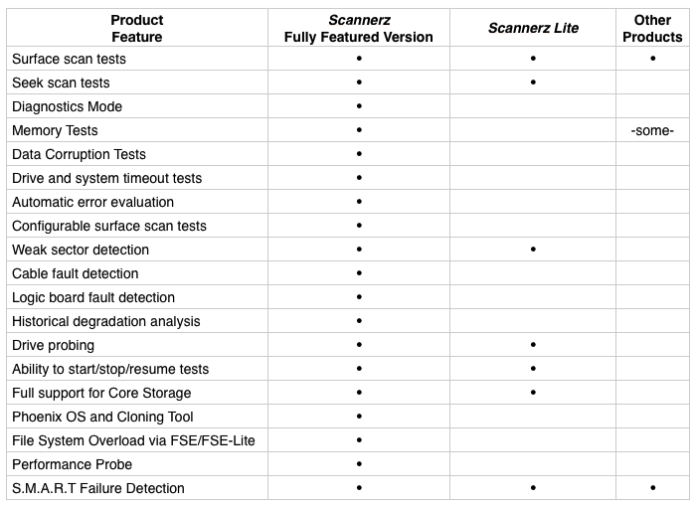Image resolution: width=696 pixels, height=507 pixels.
Task: Select the "Phoenix OS and Cloning Tool" label
Action: pos(102,417)
